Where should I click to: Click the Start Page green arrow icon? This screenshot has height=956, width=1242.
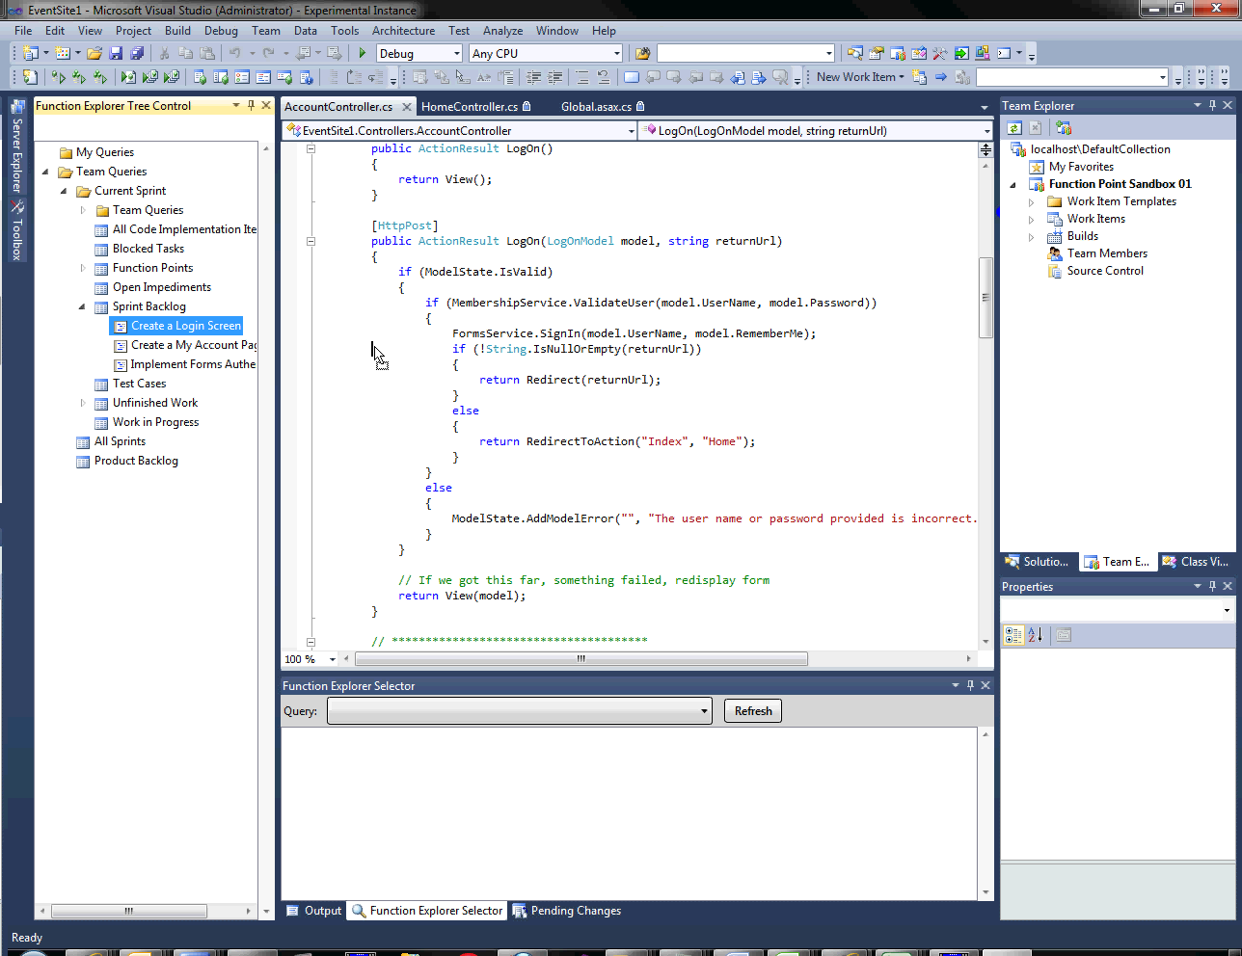[x=961, y=53]
